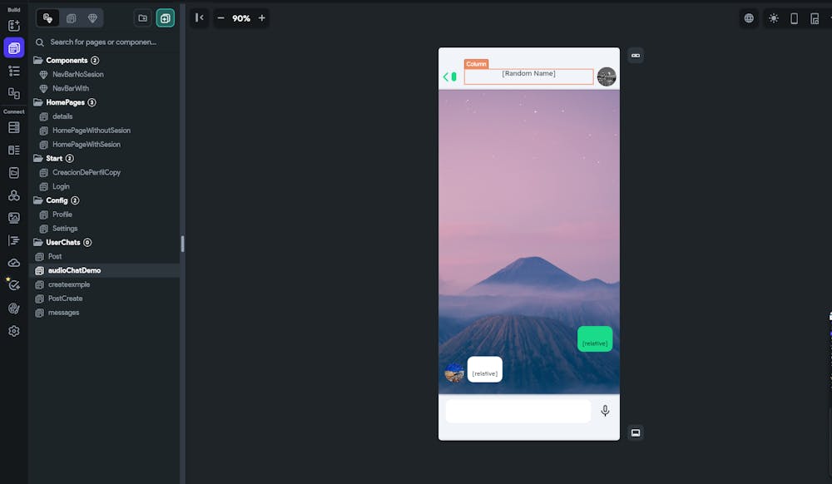Image resolution: width=832 pixels, height=484 pixels.
Task: Open the Settings page in tree
Action: (65, 229)
